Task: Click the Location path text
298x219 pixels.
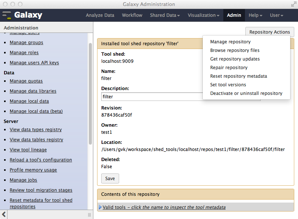Action: (x=193, y=149)
